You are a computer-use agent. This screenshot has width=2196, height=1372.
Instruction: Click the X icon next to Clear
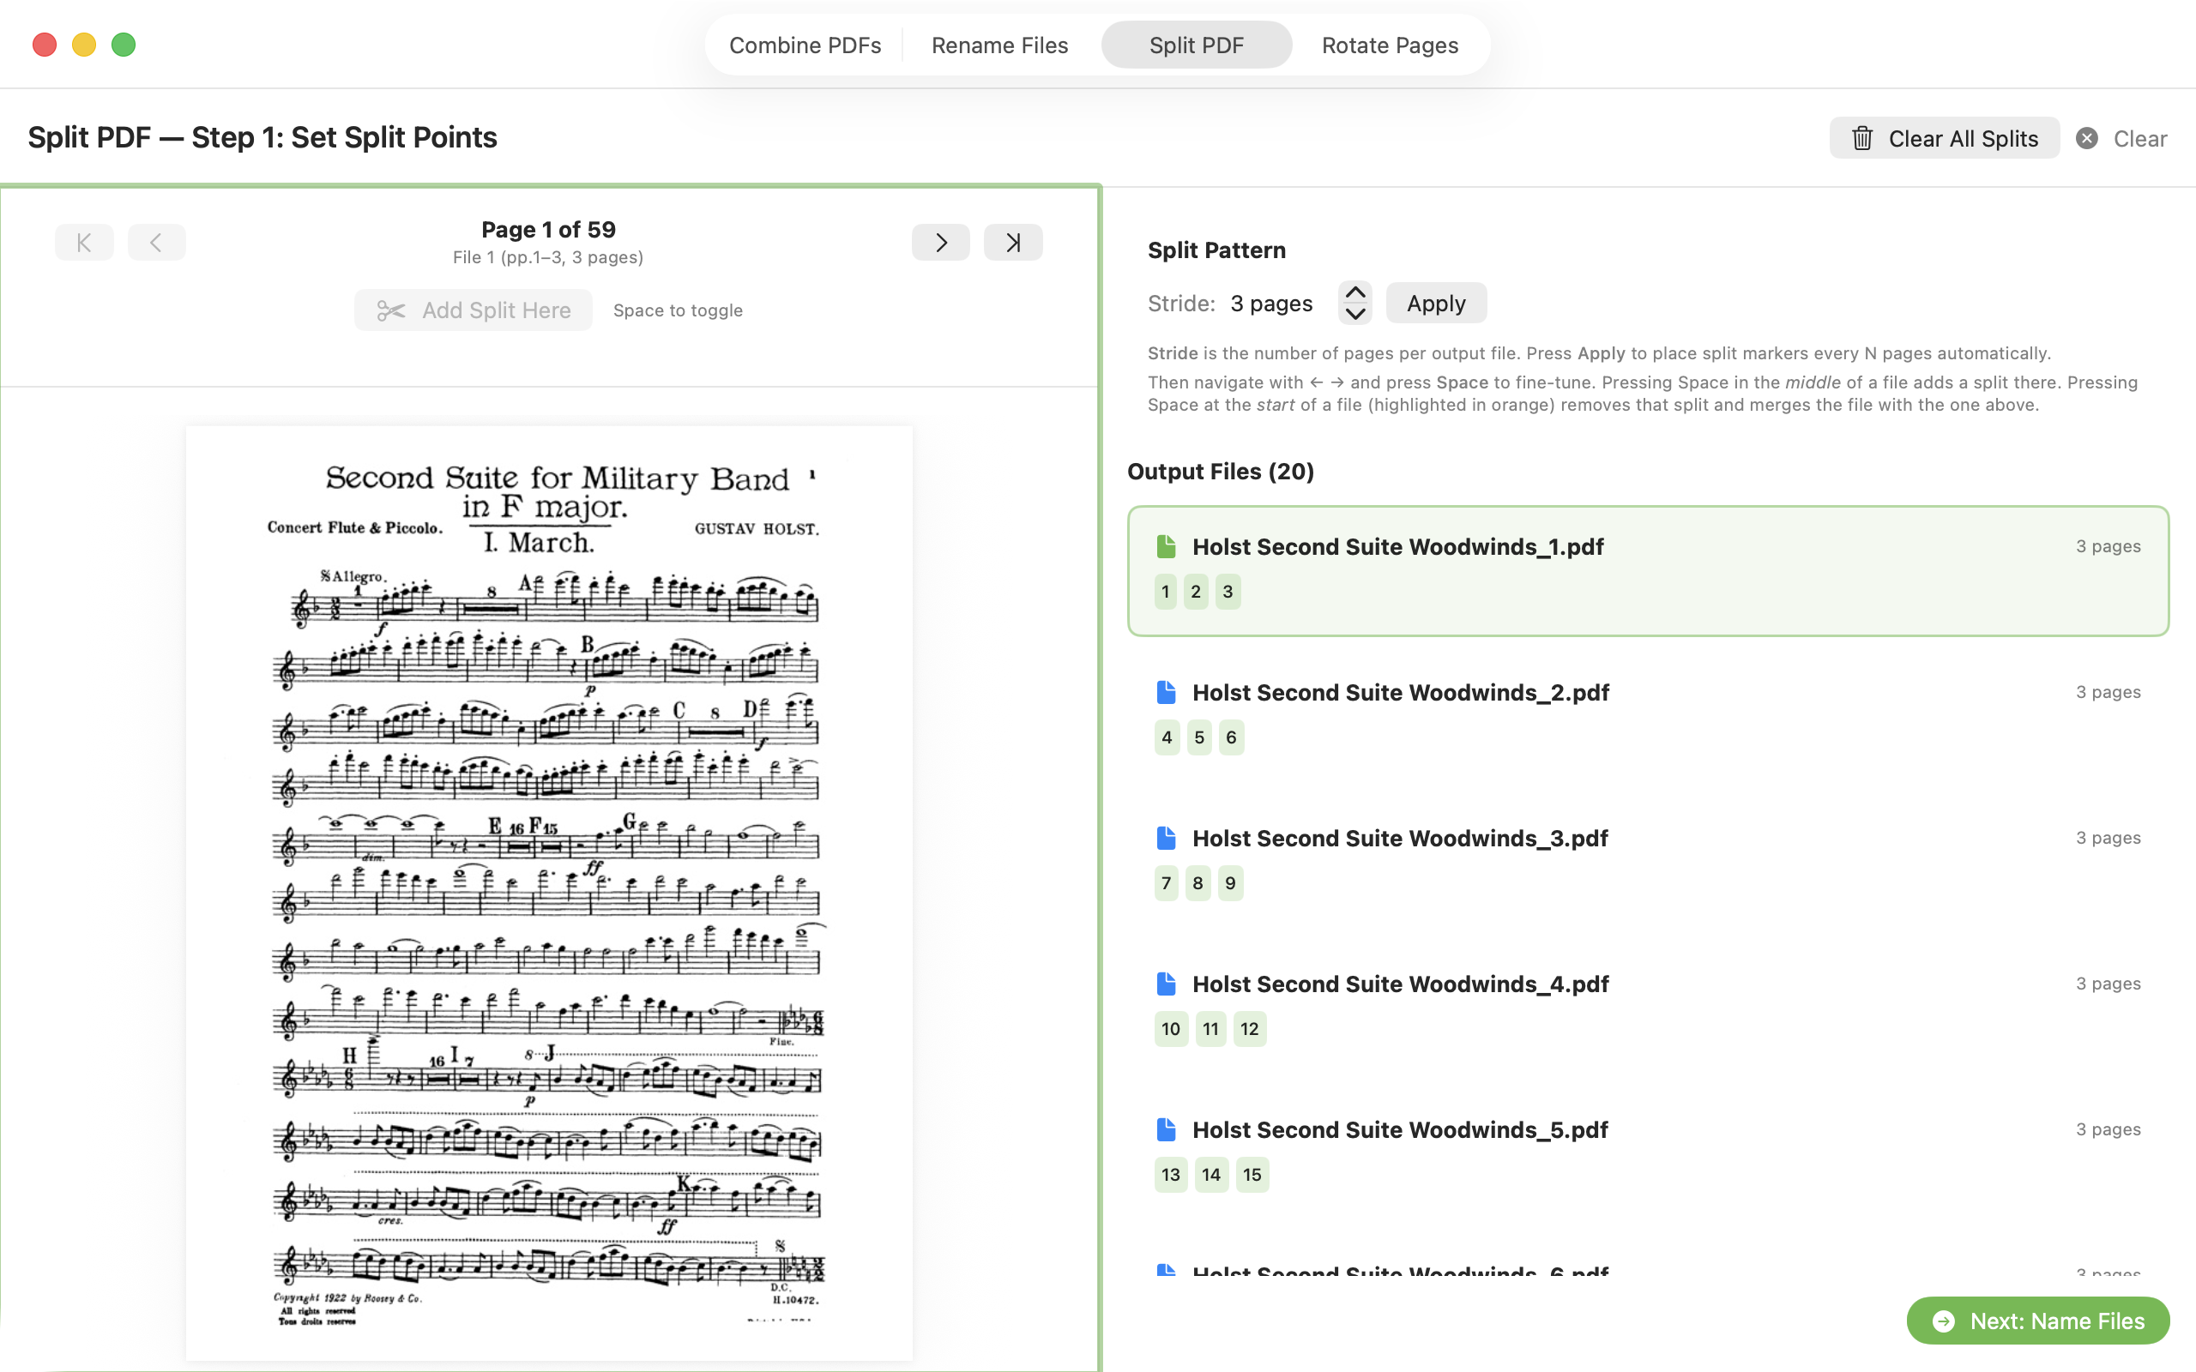pos(2087,138)
